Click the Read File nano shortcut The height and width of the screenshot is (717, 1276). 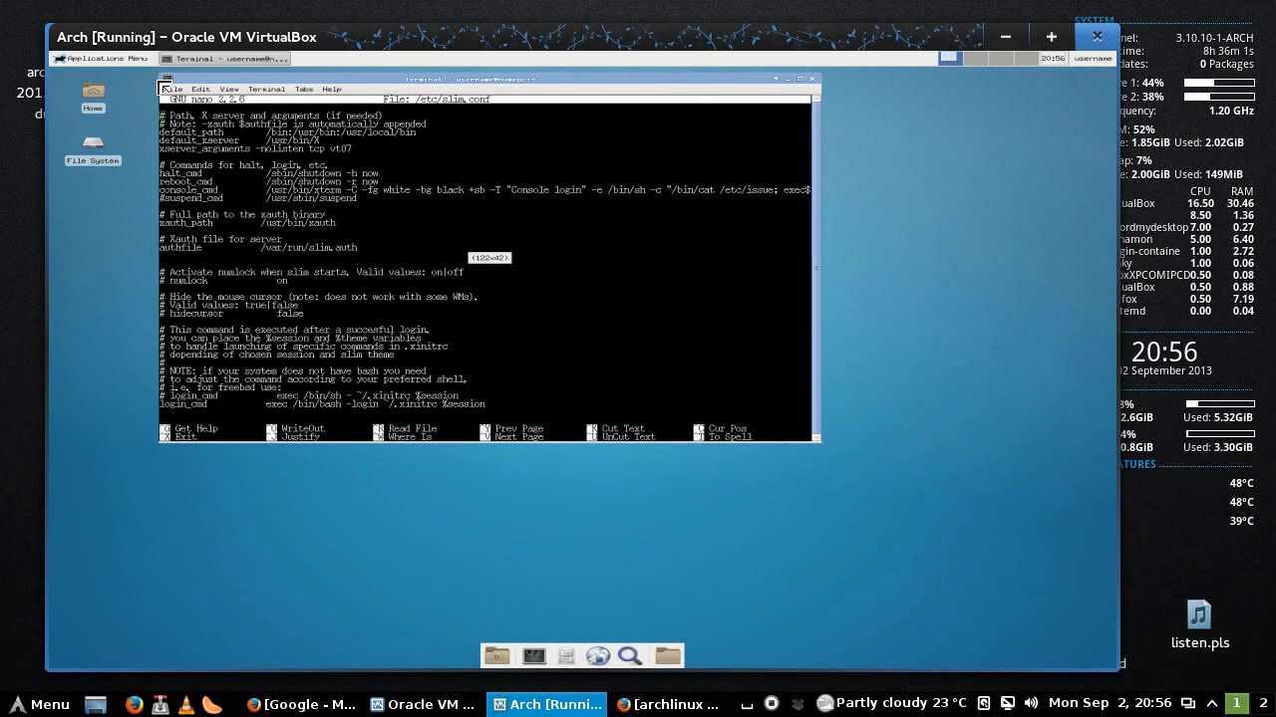click(405, 429)
